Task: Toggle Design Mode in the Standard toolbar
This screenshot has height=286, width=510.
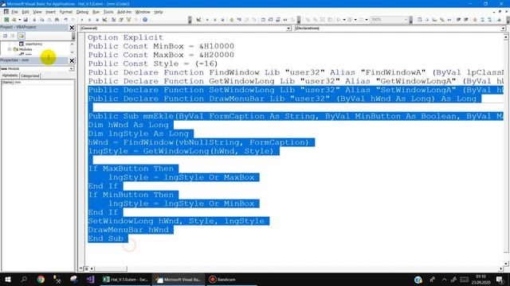Action: click(104, 20)
